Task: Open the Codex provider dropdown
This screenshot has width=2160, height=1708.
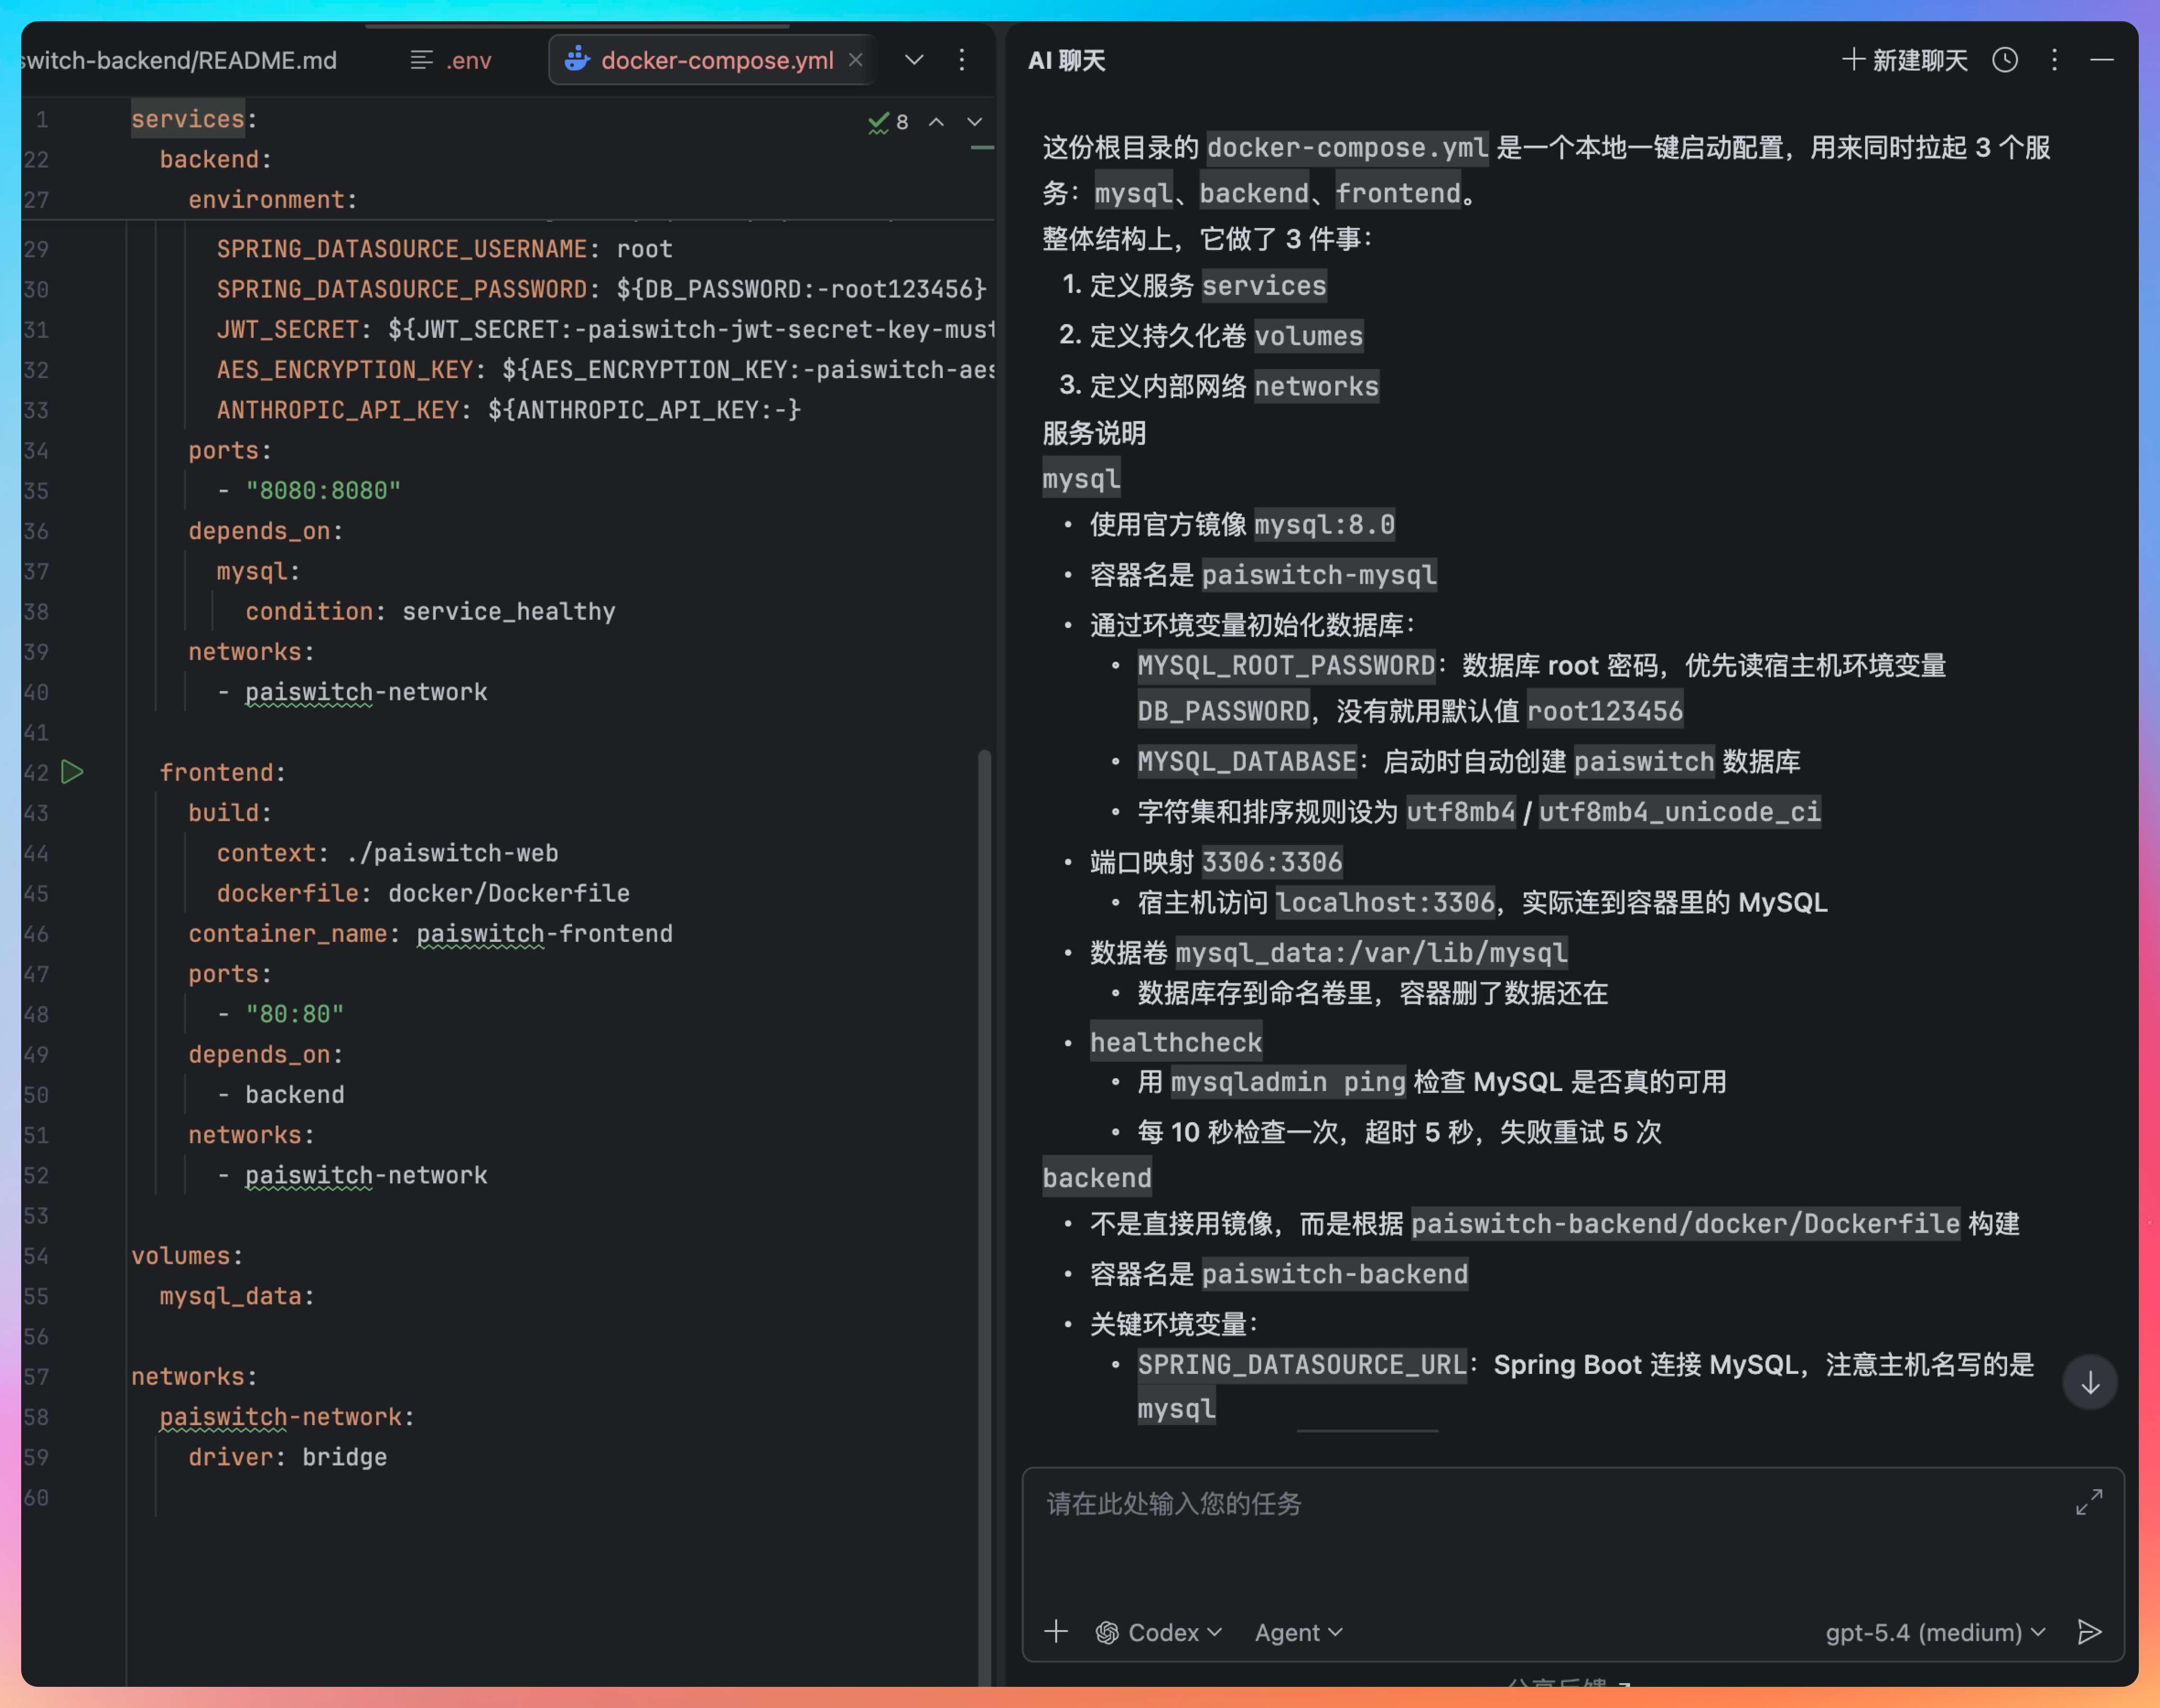Action: [1160, 1632]
